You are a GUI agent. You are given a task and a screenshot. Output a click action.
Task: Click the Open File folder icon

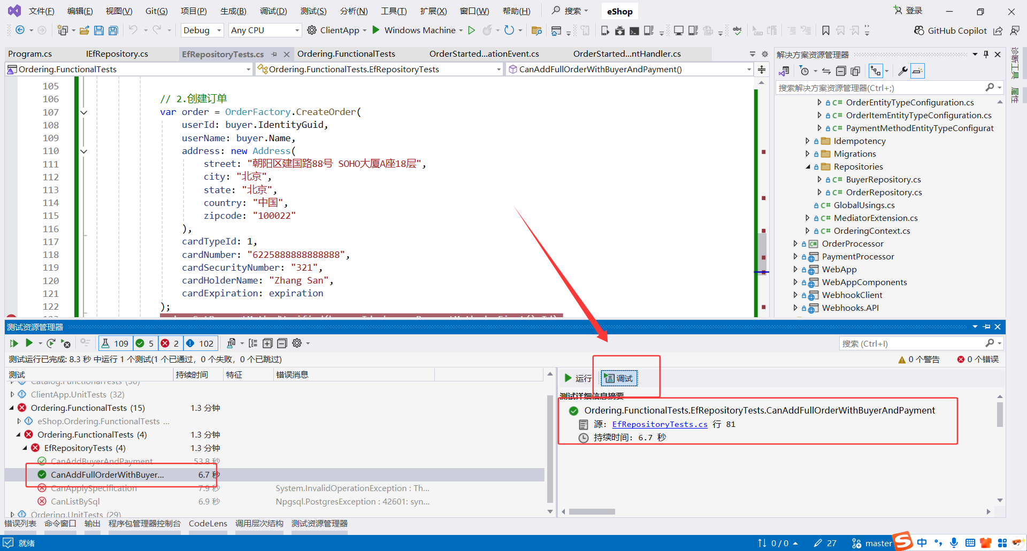pos(84,30)
